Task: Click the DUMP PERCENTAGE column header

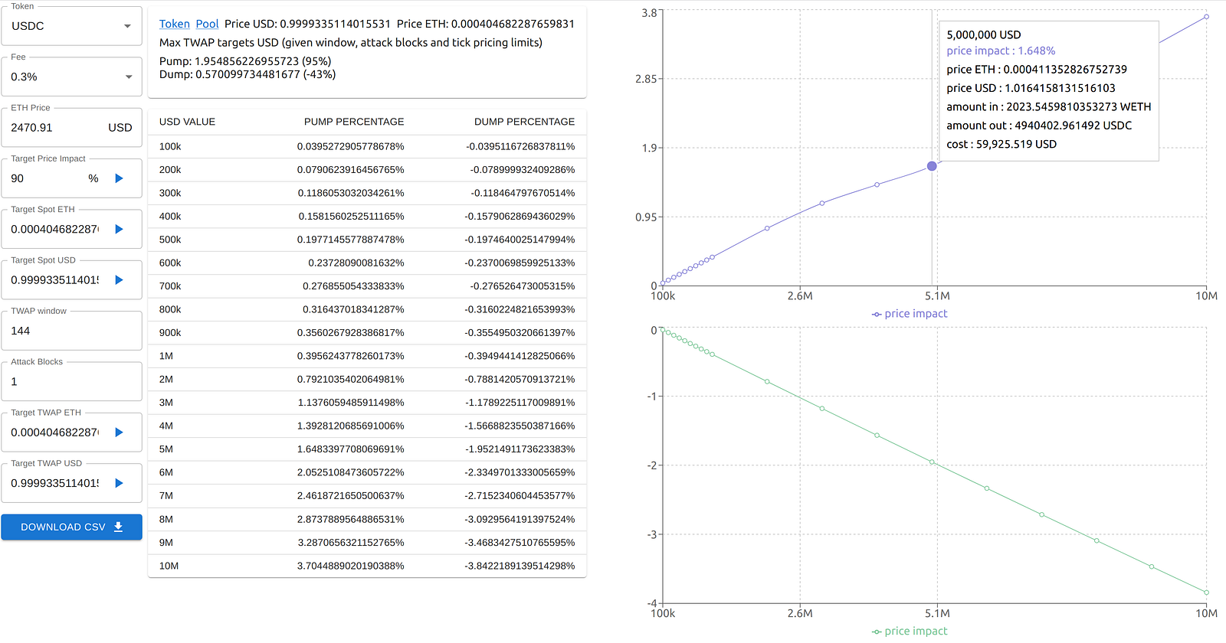Action: click(x=524, y=122)
